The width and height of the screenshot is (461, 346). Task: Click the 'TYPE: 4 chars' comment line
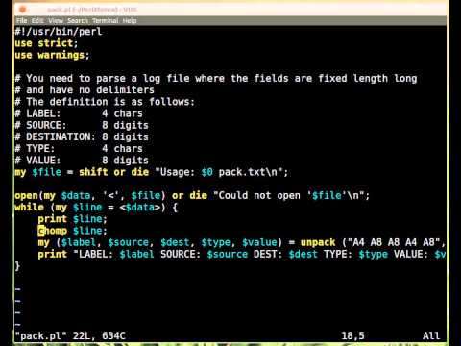(x=79, y=149)
